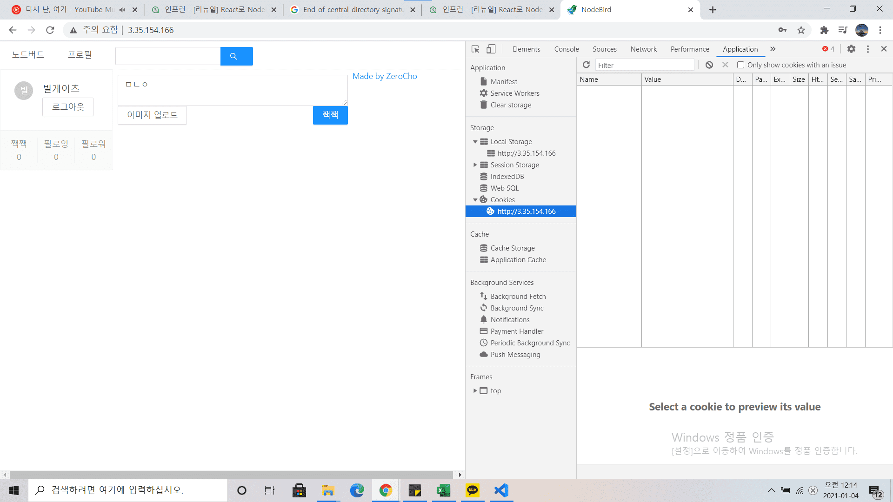The image size is (893, 502).
Task: Open DevTools settings gear
Action: tap(851, 49)
